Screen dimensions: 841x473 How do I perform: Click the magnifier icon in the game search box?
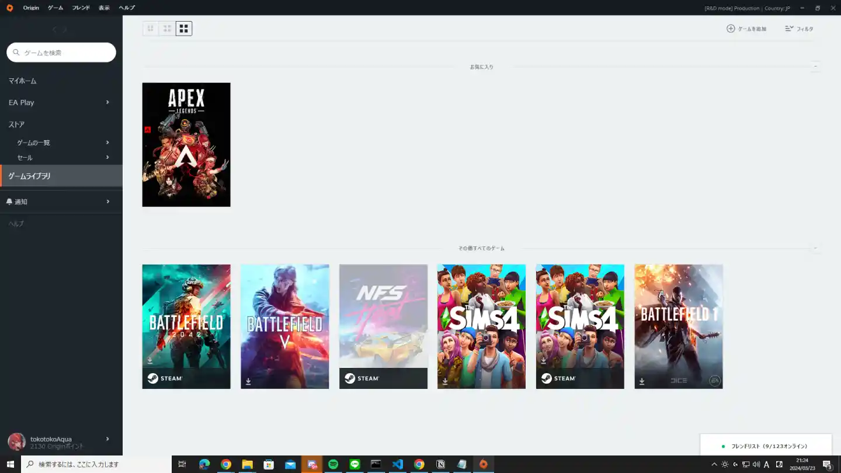click(16, 53)
